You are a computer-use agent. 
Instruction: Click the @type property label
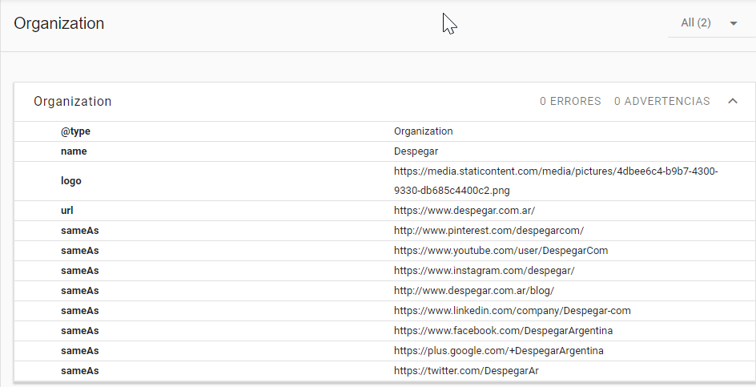76,131
